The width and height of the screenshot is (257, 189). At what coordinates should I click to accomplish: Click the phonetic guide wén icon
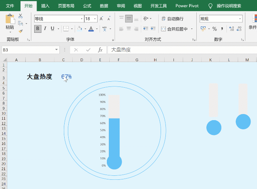[x=104, y=29]
